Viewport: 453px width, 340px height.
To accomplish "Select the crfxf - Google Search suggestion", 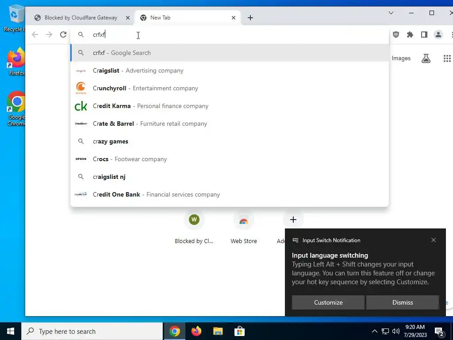I will pyautogui.click(x=230, y=53).
